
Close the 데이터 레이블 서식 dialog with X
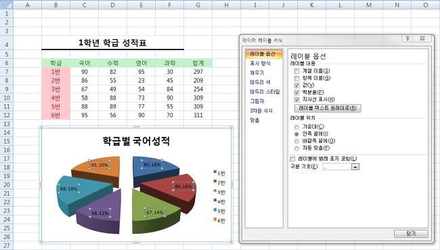tap(422, 39)
